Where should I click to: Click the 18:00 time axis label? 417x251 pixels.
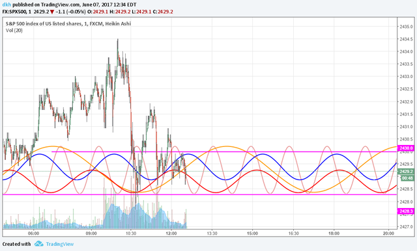click(x=334, y=233)
